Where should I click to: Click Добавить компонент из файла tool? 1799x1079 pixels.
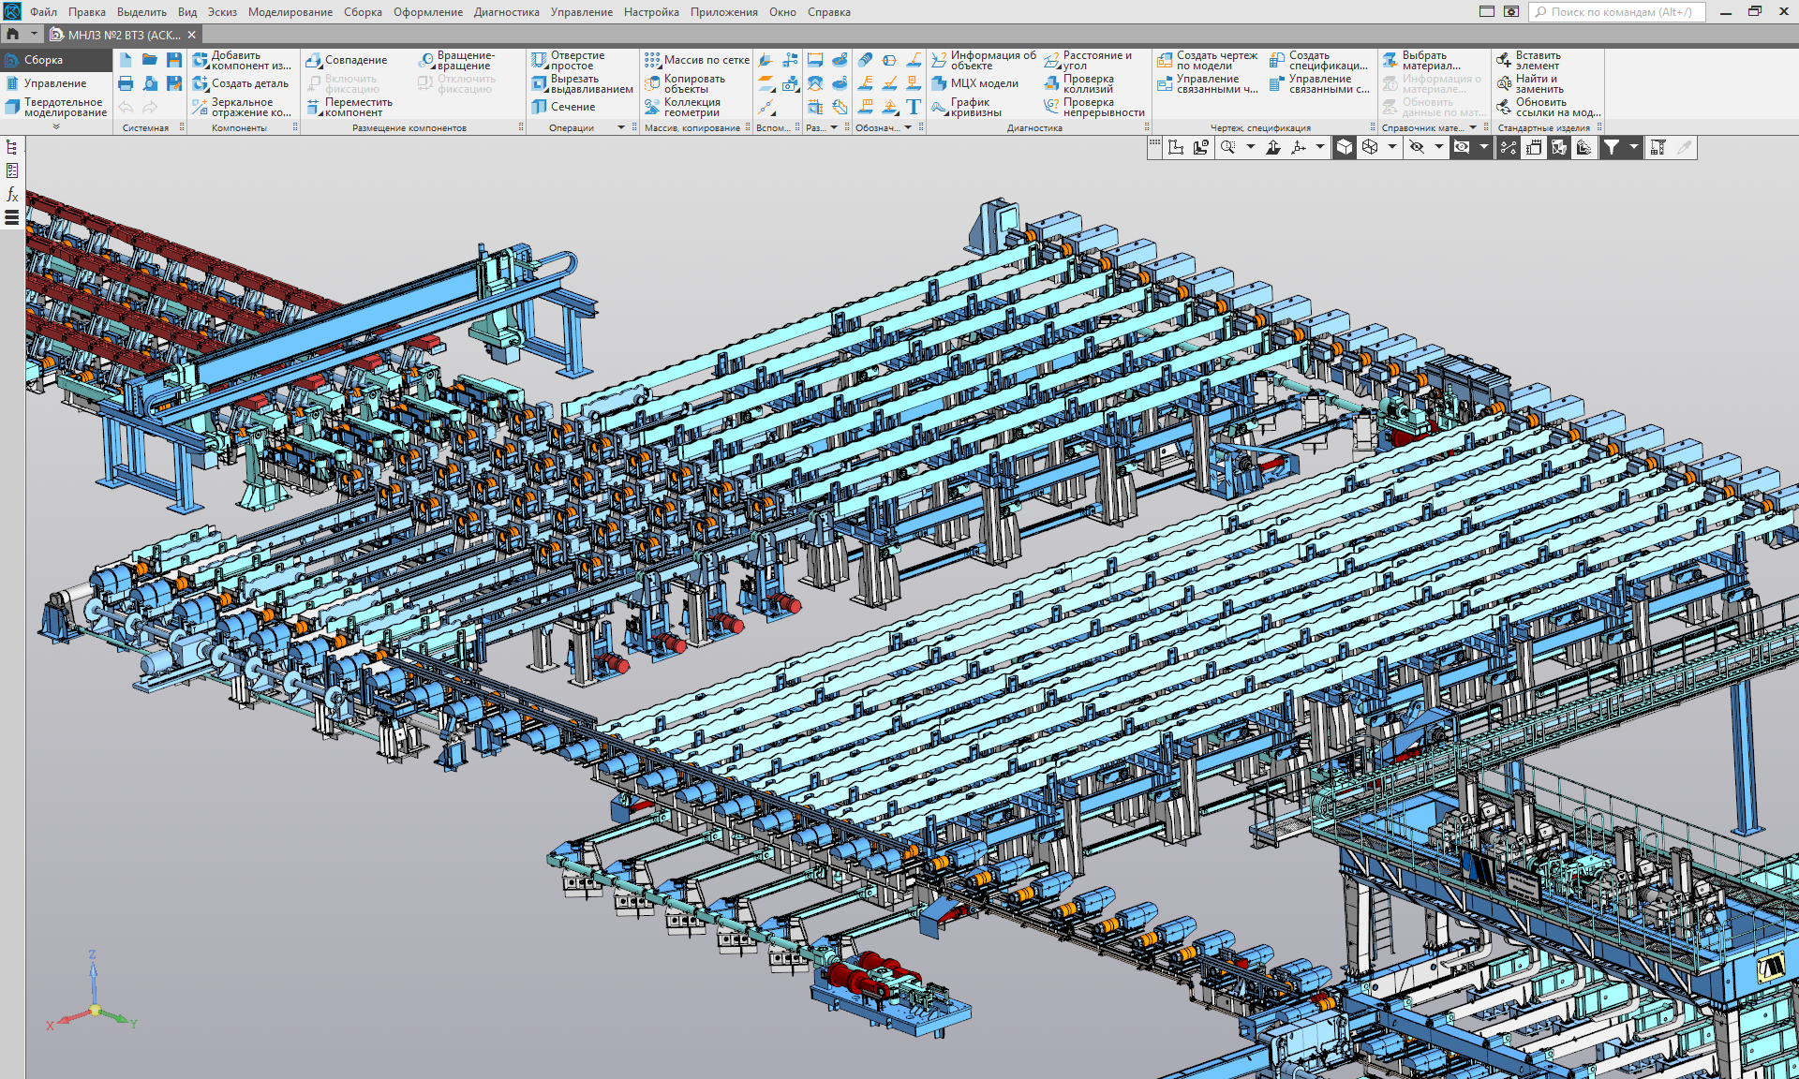(241, 61)
